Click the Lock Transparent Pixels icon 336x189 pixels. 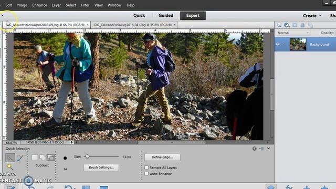[310, 25]
